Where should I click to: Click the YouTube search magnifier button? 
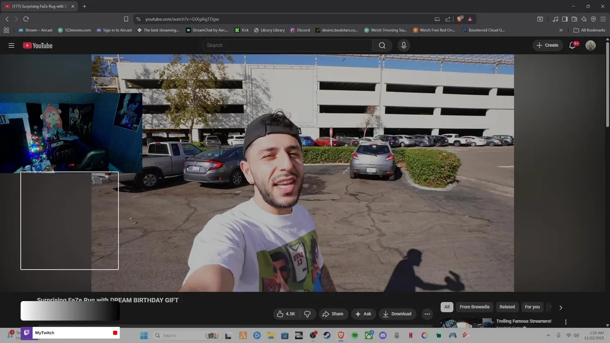[x=382, y=45]
